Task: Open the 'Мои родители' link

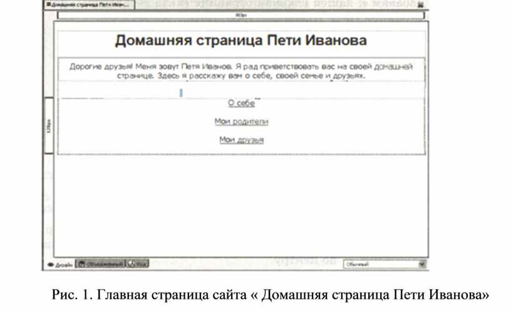Action: pos(241,122)
